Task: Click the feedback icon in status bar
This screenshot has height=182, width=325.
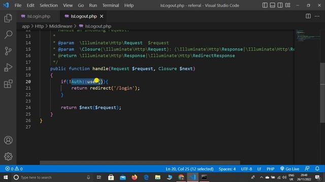Action: pyautogui.click(x=307, y=169)
